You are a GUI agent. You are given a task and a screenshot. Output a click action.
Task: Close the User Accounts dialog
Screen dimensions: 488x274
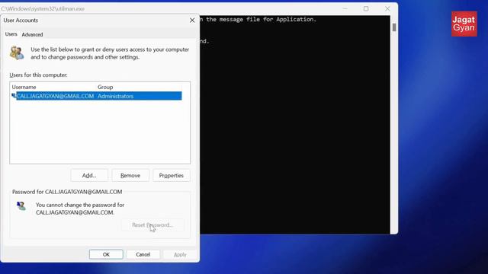[x=192, y=21]
